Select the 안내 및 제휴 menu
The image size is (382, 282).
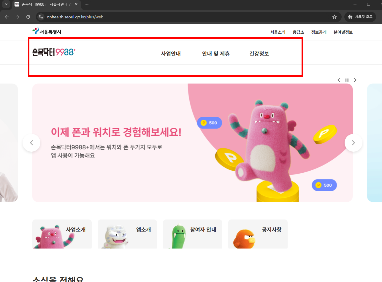[216, 54]
